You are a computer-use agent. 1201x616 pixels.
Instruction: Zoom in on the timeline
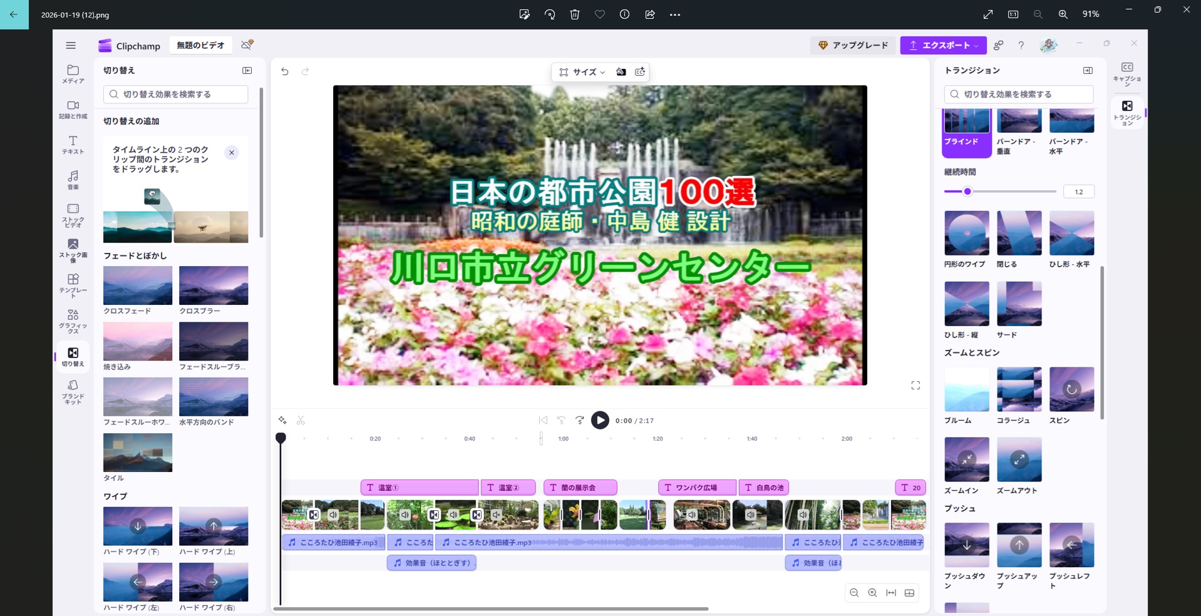tap(872, 593)
